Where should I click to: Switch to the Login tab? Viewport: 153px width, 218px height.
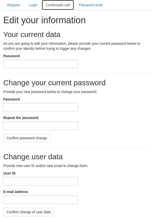click(x=33, y=5)
